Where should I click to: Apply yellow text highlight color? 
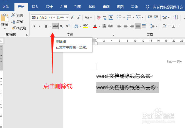pyautogui.click(x=86, y=26)
